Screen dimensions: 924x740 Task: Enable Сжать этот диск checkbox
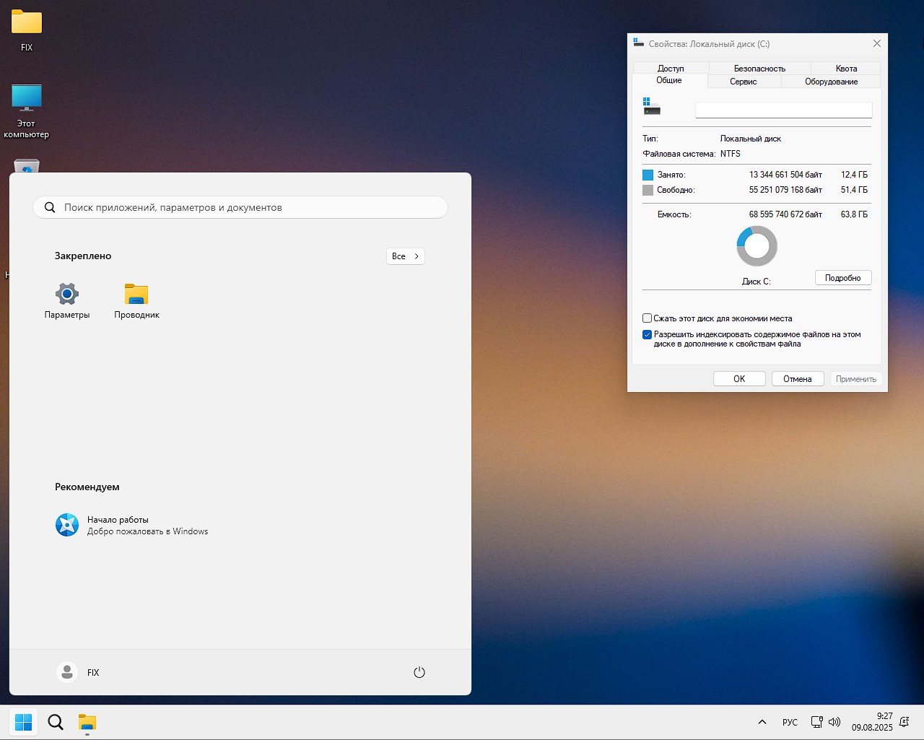pyautogui.click(x=648, y=318)
